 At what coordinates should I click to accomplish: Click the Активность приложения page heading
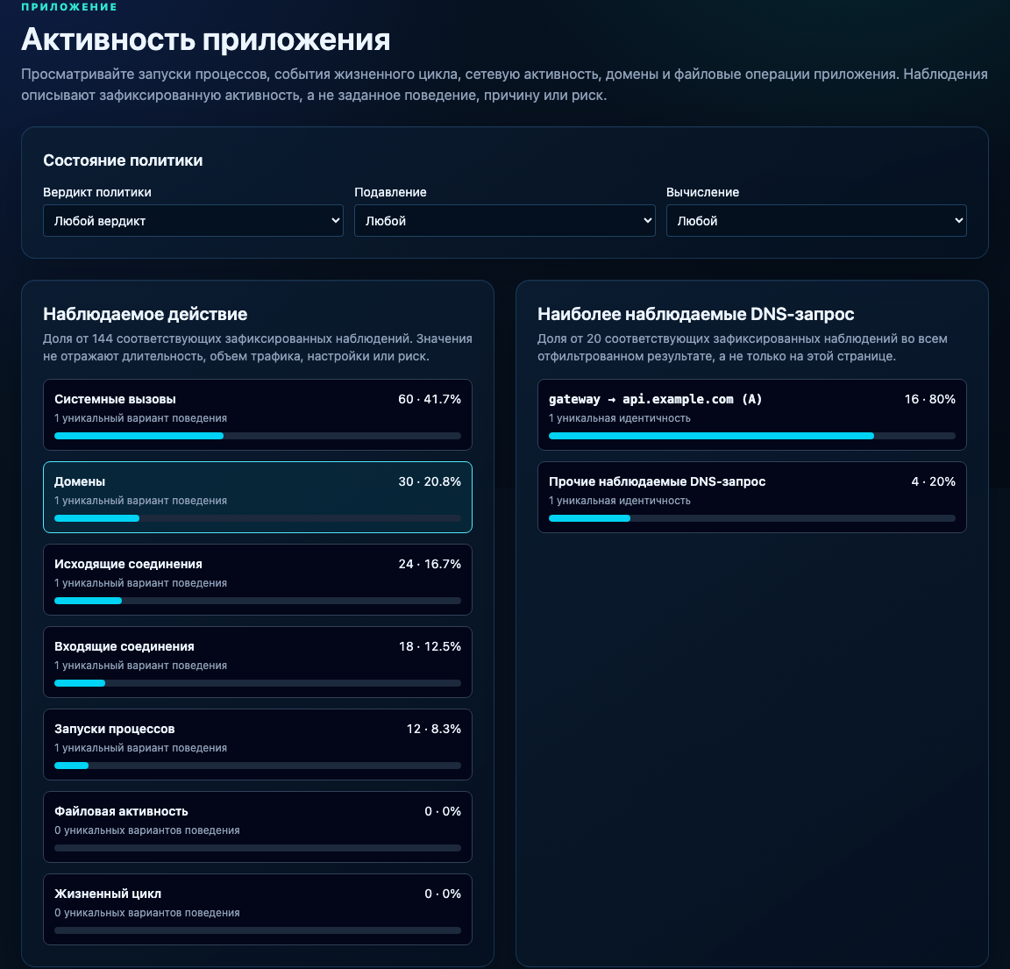click(205, 40)
